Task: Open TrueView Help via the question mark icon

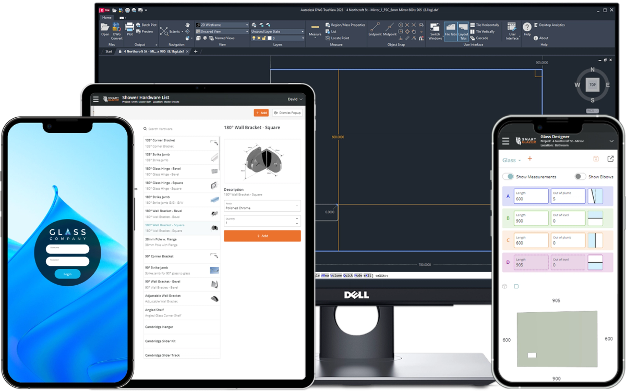Action: tap(527, 27)
